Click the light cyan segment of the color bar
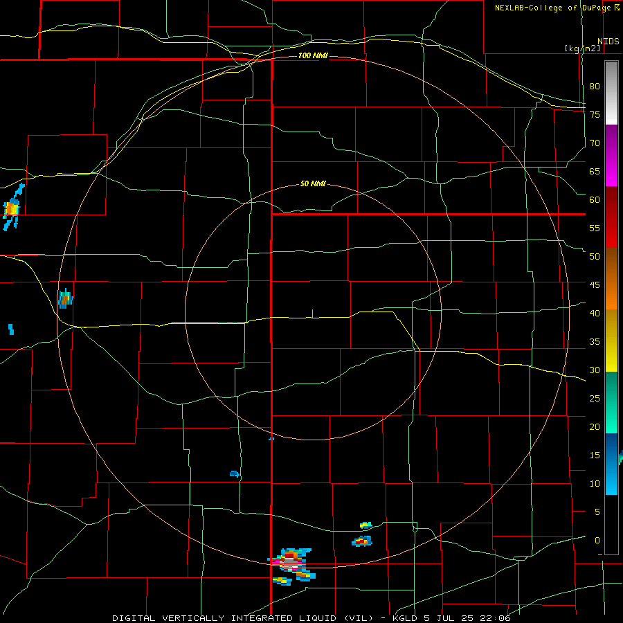623x623 pixels. tap(611, 464)
